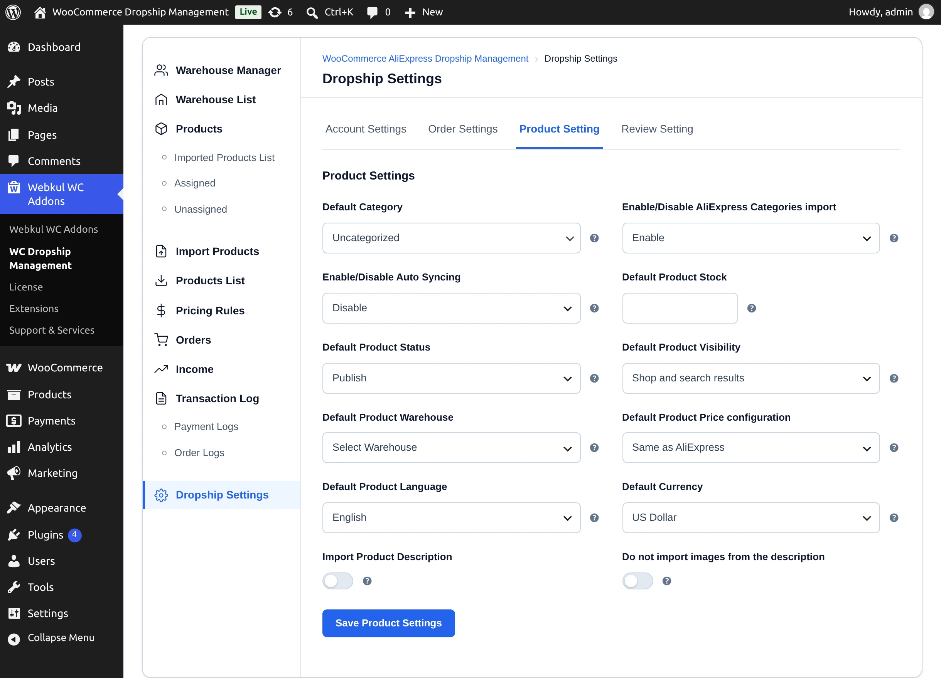
Task: Click help icon beside Import Product Description toggle
Action: point(367,581)
